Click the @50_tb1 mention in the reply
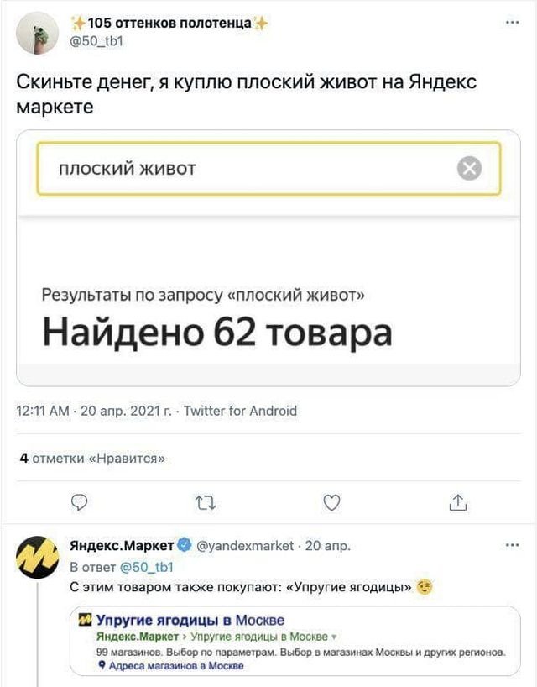537x687 pixels. point(148,566)
